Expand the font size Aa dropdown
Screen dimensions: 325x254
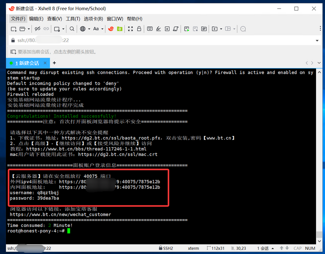(102, 29)
